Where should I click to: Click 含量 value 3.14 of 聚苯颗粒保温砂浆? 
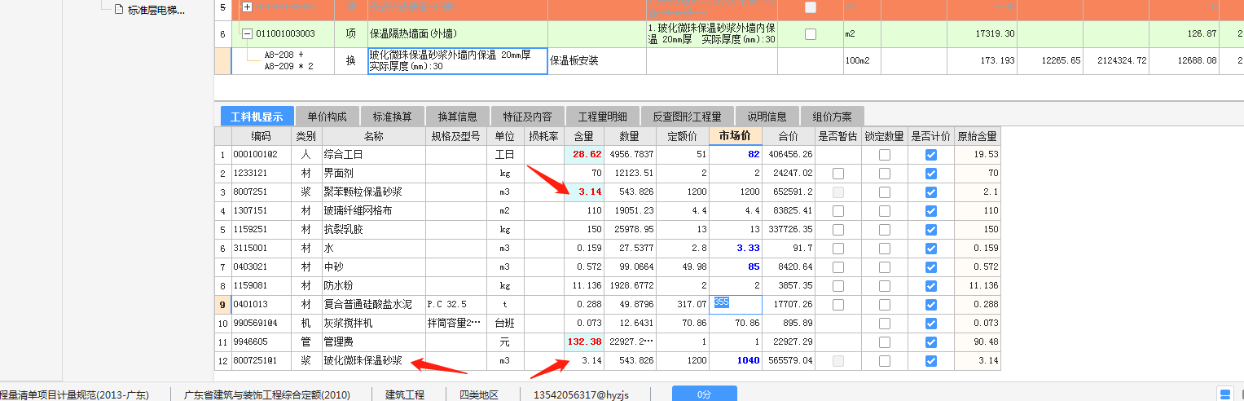tap(583, 192)
